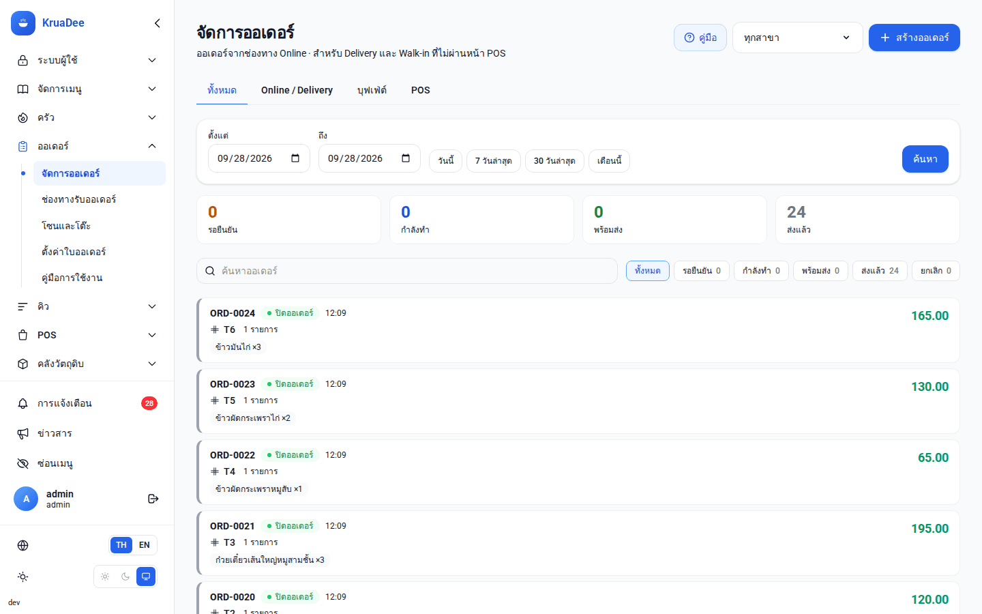This screenshot has height=614, width=982.
Task: Click the magnifier icon in the order search box
Action: 210,271
